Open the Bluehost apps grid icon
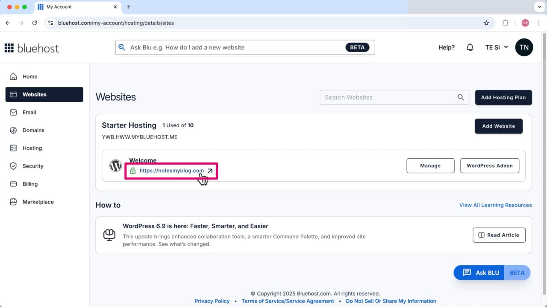This screenshot has height=307, width=547. click(x=9, y=48)
